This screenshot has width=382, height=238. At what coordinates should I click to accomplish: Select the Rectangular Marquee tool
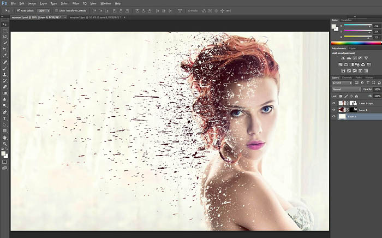(5, 31)
